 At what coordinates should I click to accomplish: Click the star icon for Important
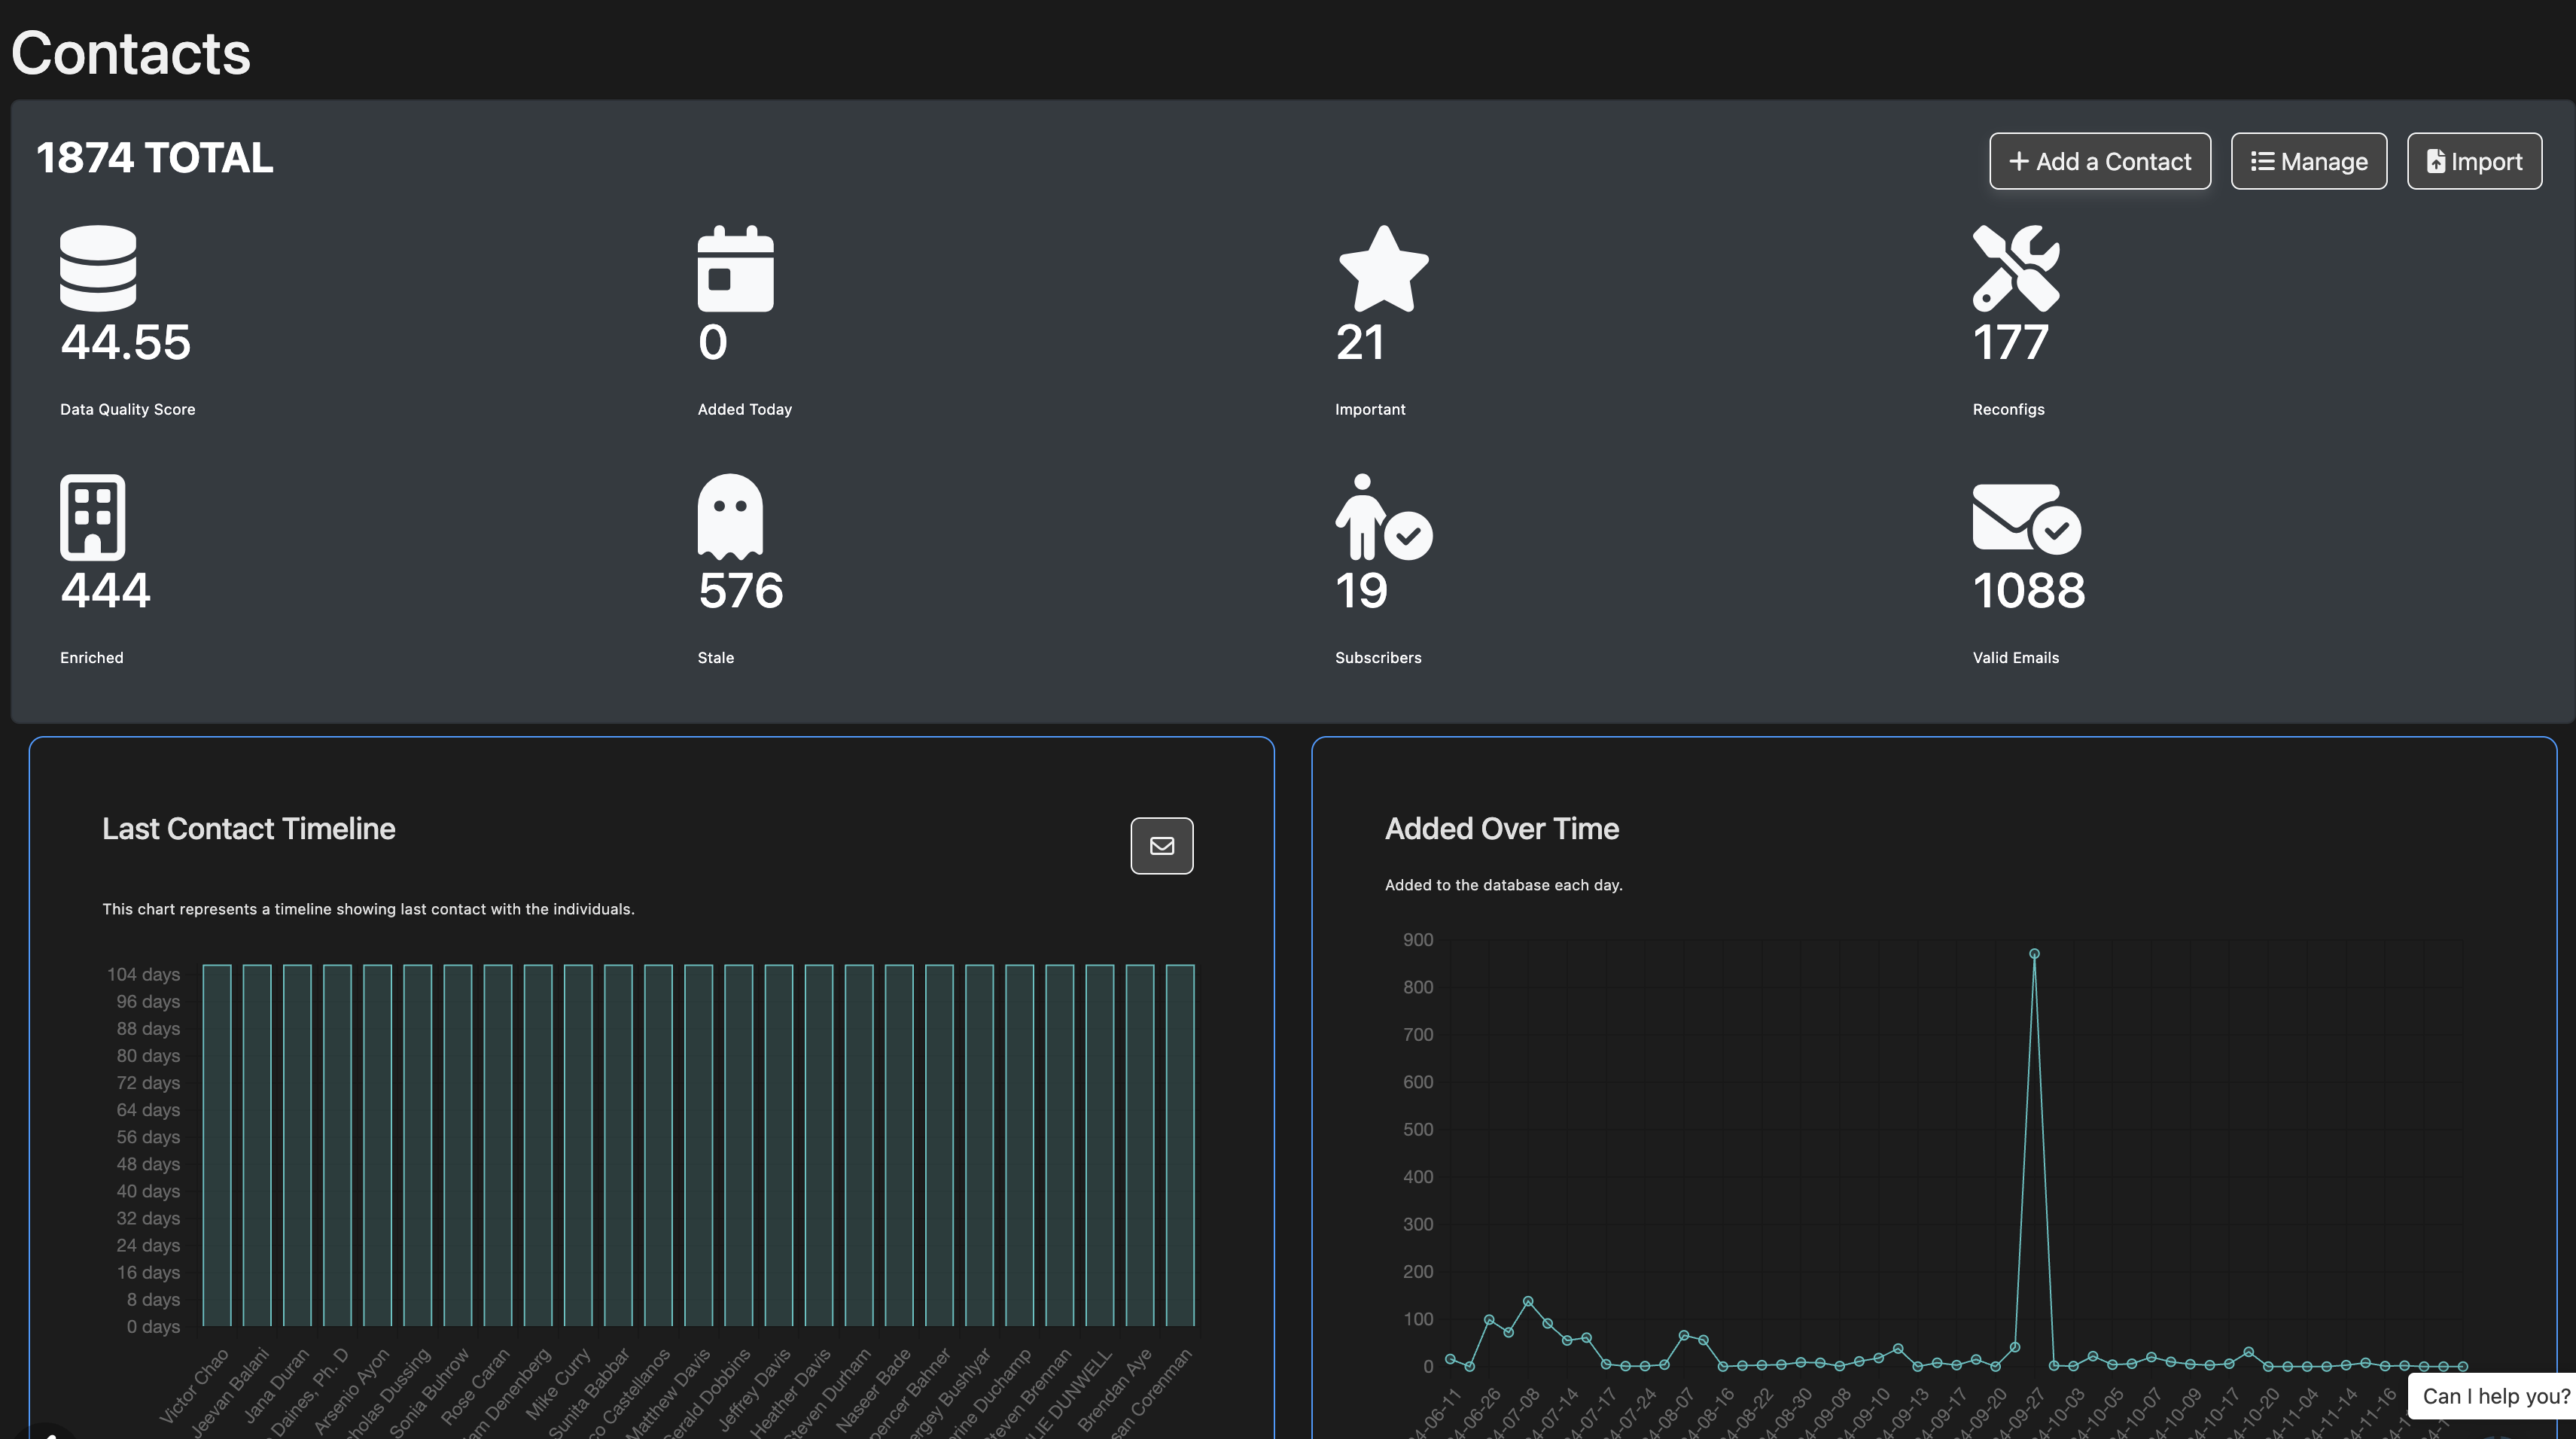1383,268
